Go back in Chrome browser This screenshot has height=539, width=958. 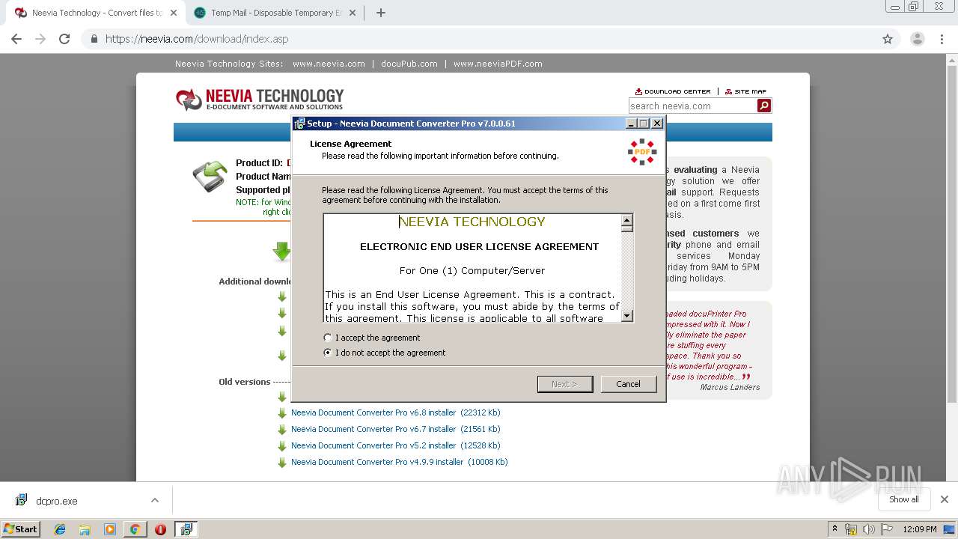click(x=16, y=39)
